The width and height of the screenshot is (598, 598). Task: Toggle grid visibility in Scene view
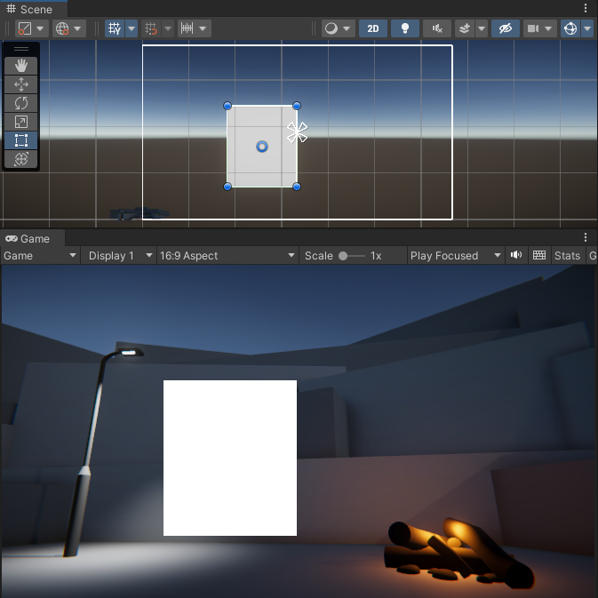click(x=115, y=28)
